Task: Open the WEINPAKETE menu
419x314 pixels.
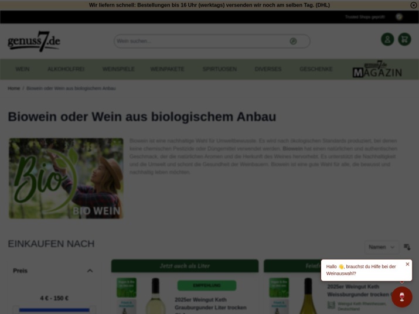Action: (x=167, y=69)
